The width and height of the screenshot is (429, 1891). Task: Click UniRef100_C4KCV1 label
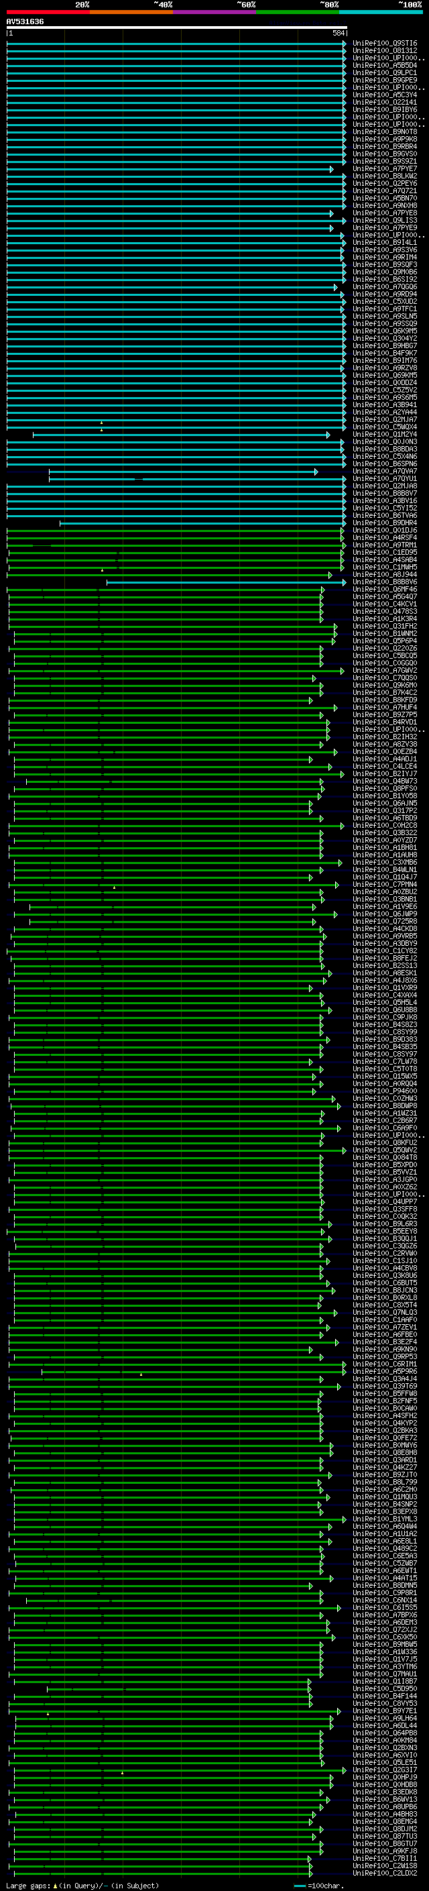tap(385, 604)
